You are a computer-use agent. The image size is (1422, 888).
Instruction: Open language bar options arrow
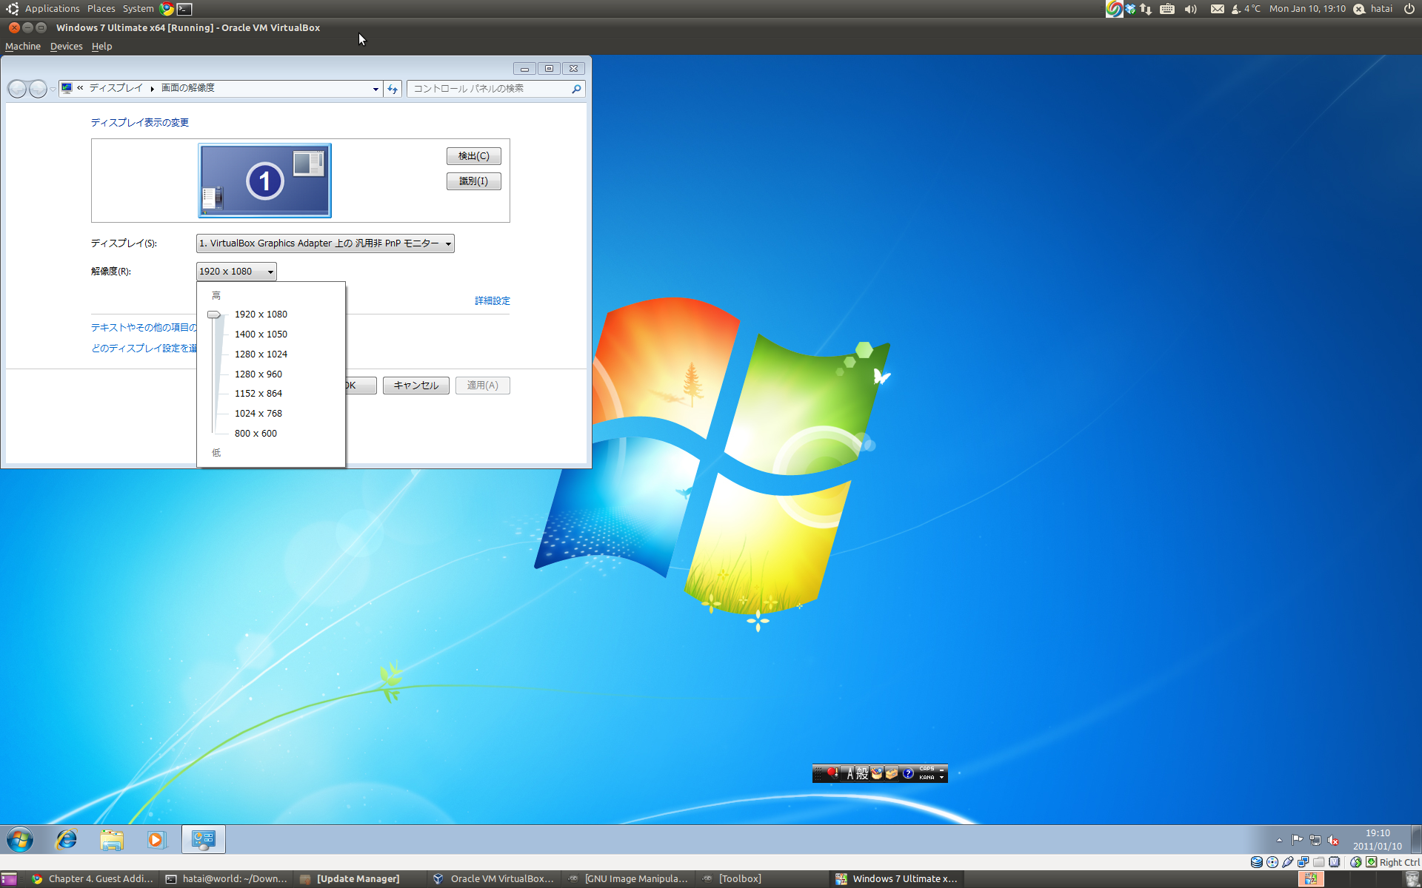(x=942, y=777)
